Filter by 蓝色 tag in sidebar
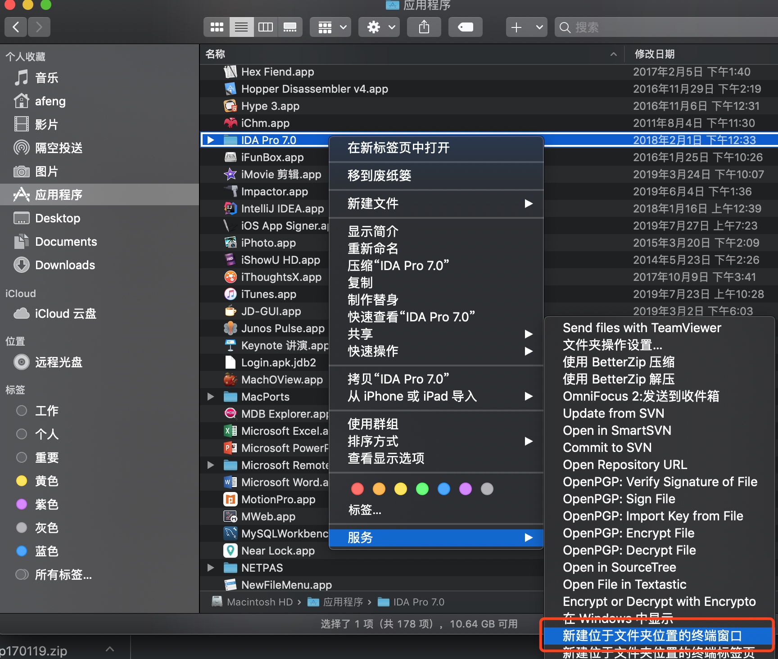The width and height of the screenshot is (778, 659). (x=100, y=551)
